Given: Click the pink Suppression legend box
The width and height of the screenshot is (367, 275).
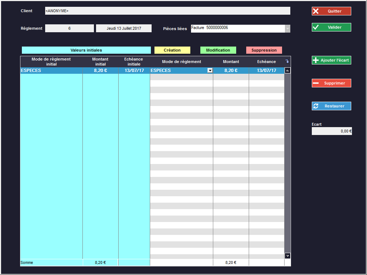Looking at the screenshot, I should click(264, 50).
